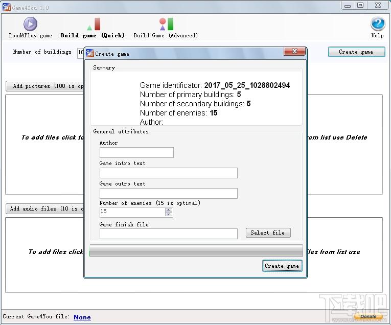Click the Number of buildings field

coord(81,53)
